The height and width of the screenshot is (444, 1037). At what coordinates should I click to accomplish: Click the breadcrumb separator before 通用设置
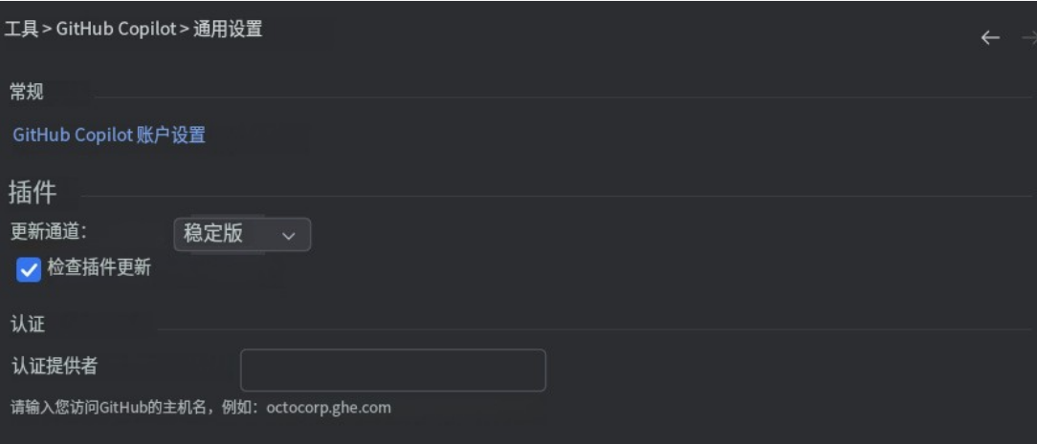pos(184,30)
